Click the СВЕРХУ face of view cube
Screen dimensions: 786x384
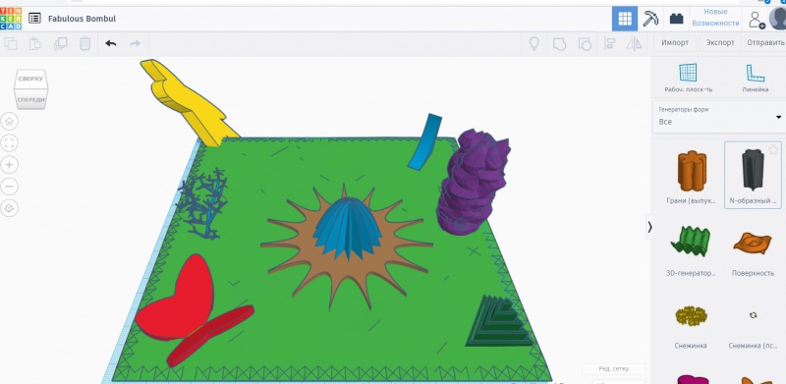(x=31, y=79)
